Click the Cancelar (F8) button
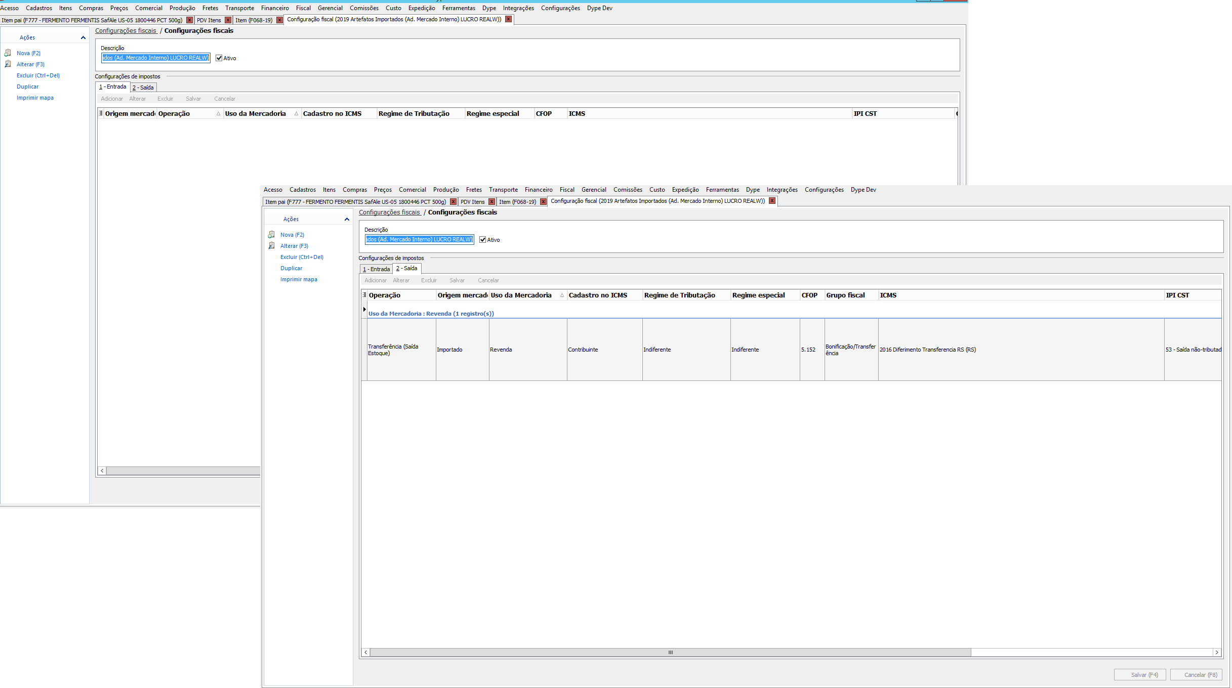1232x688 pixels. click(x=1196, y=675)
